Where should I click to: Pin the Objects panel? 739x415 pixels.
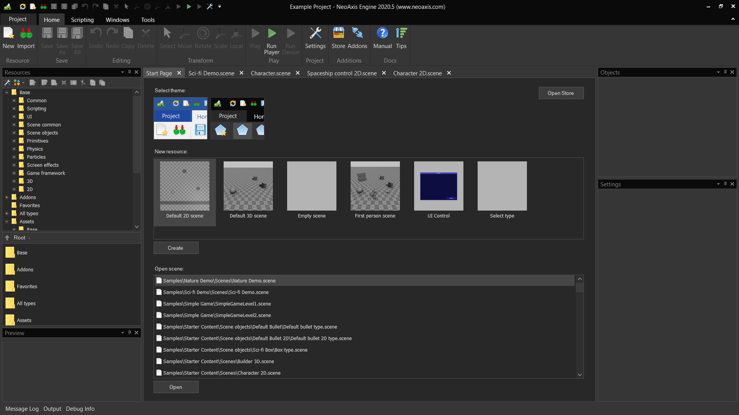click(725, 72)
